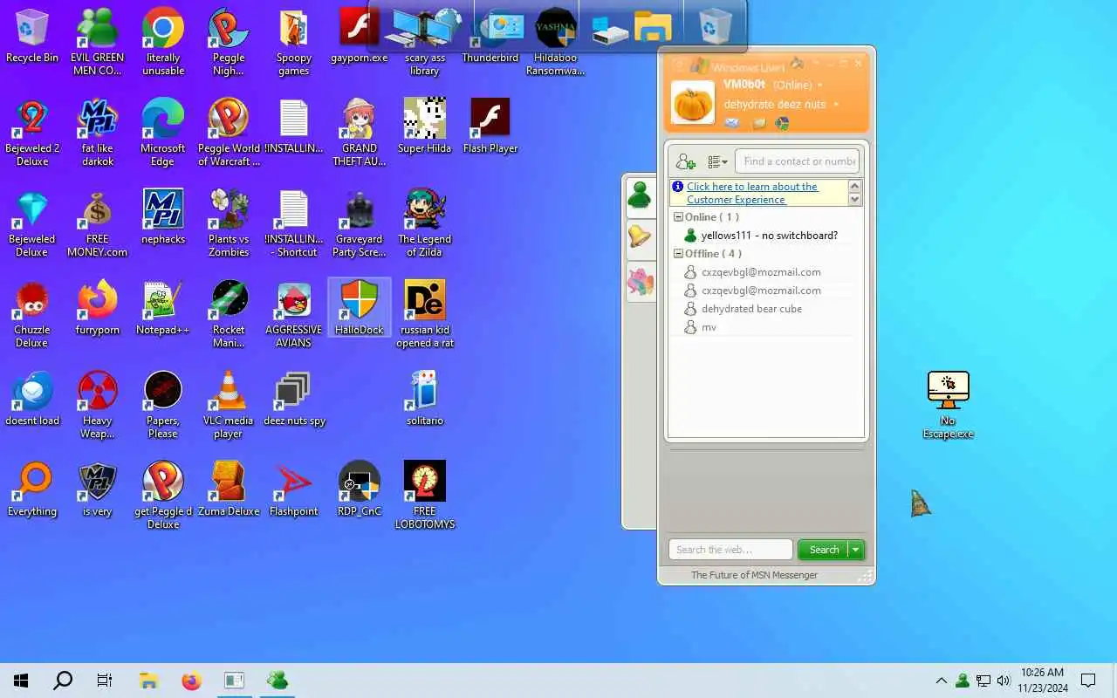This screenshot has height=698, width=1117.
Task: Open the Customer Experience link
Action: point(752,193)
